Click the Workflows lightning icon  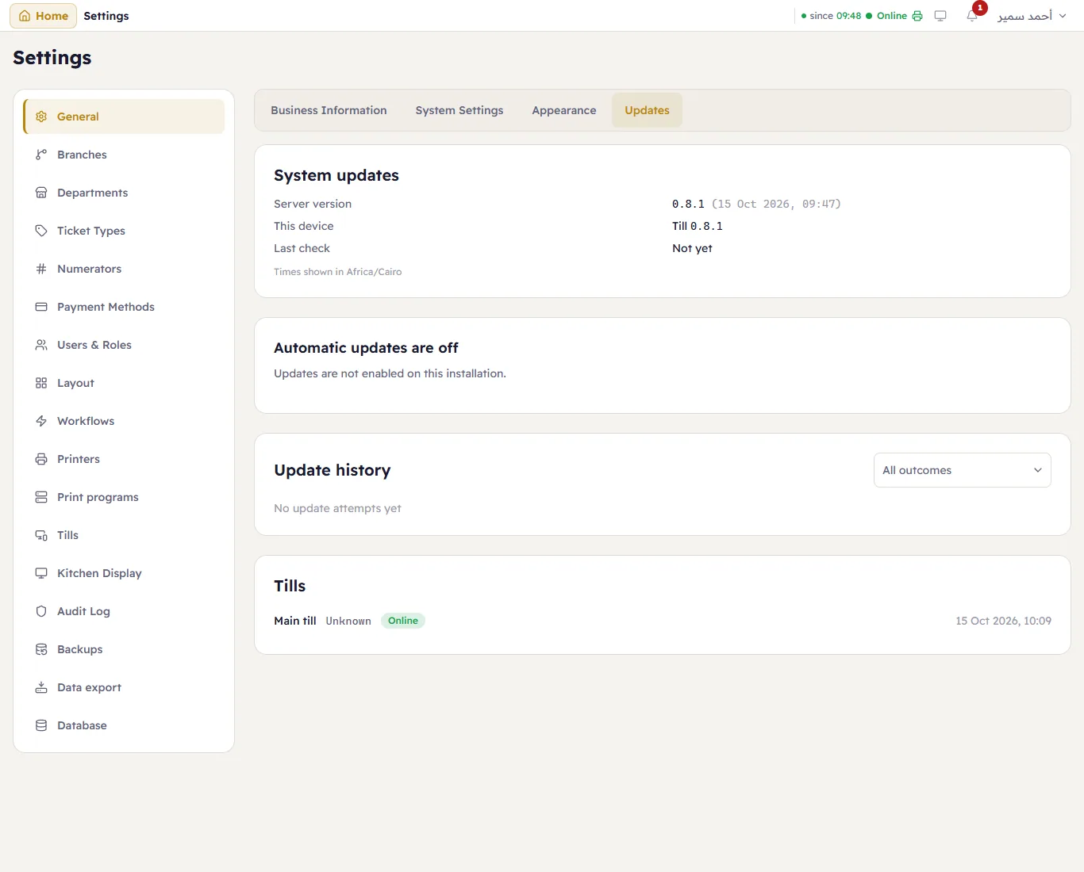click(41, 421)
